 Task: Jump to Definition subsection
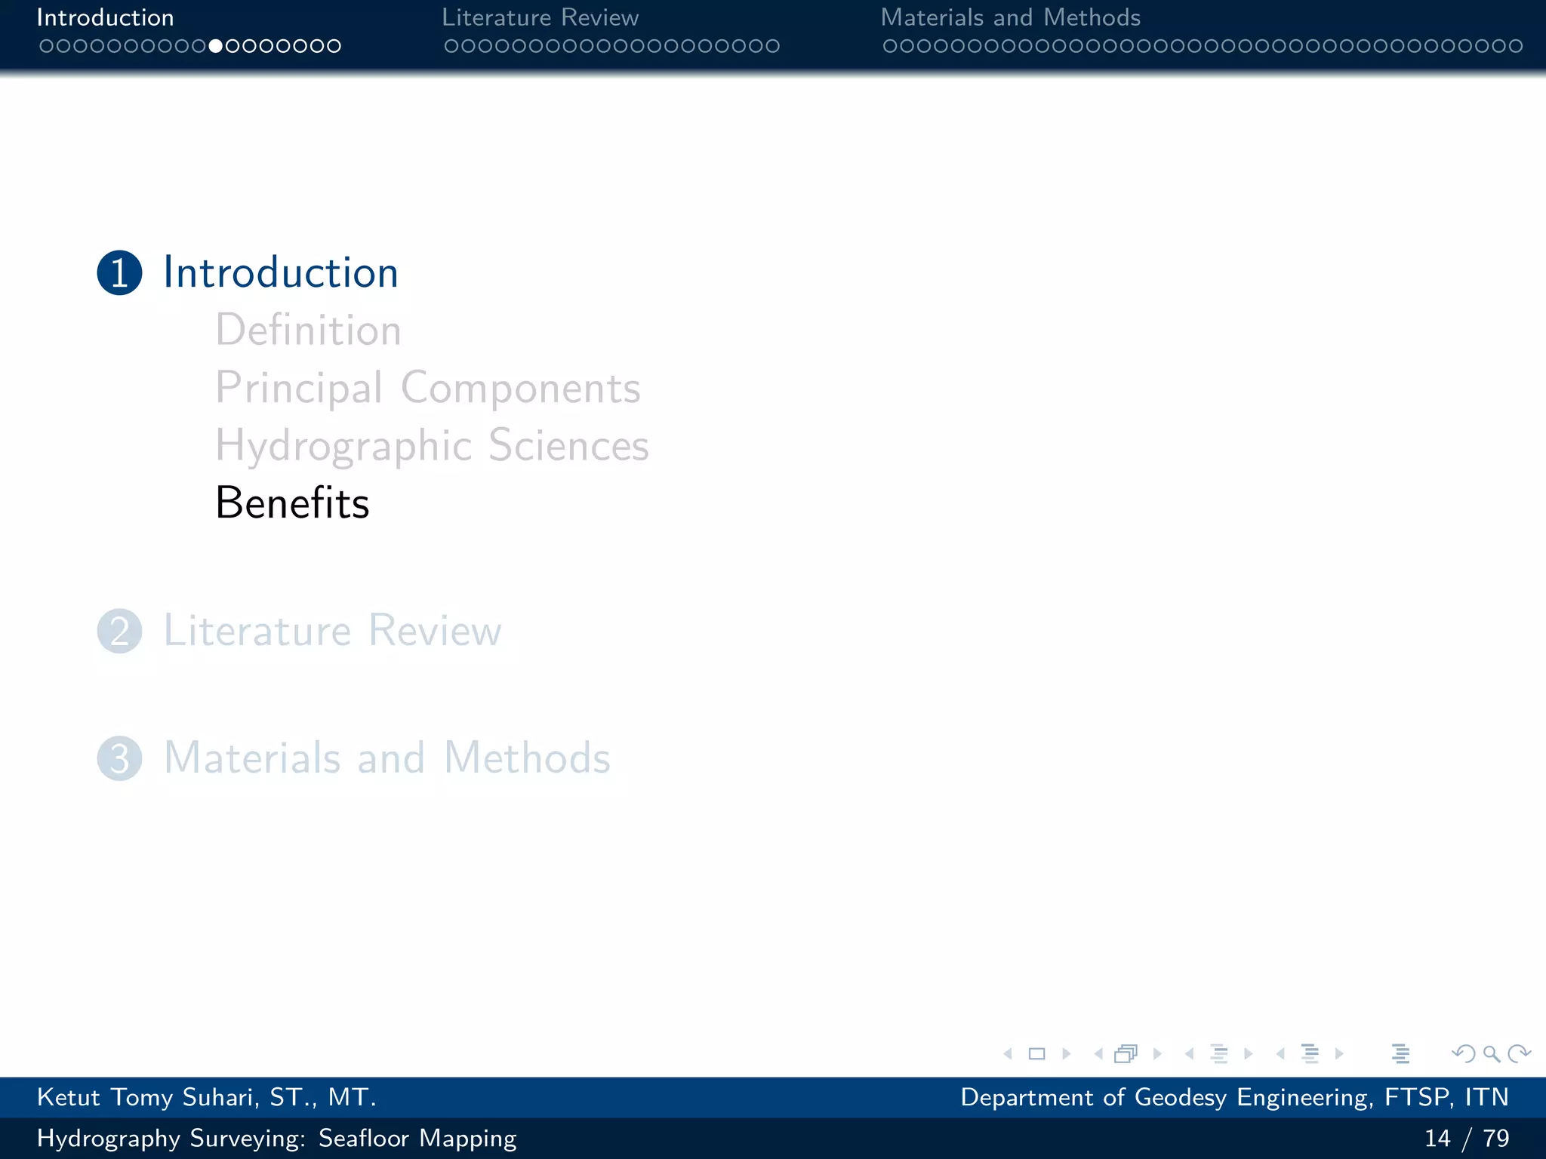click(x=309, y=330)
